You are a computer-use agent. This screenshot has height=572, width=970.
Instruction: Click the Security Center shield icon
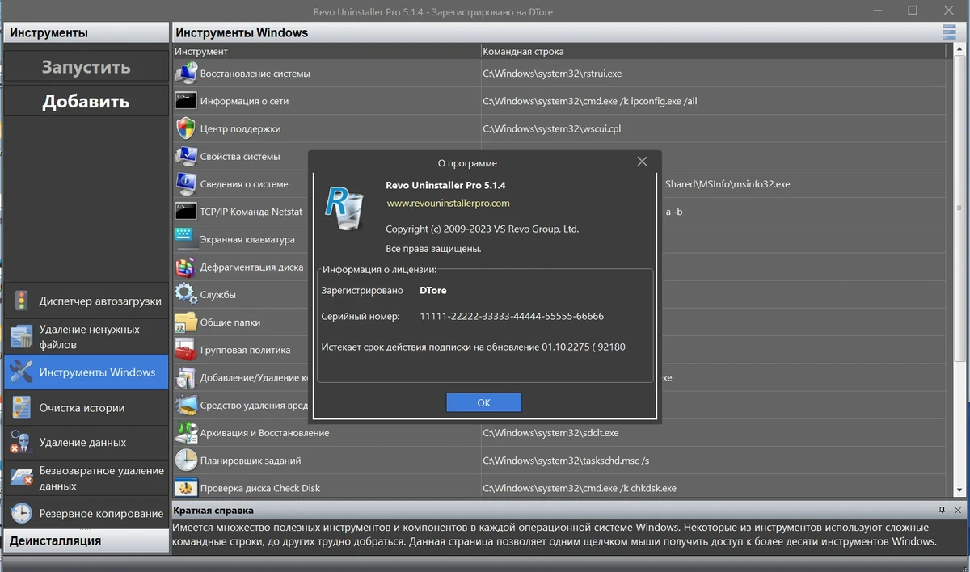pos(186,128)
